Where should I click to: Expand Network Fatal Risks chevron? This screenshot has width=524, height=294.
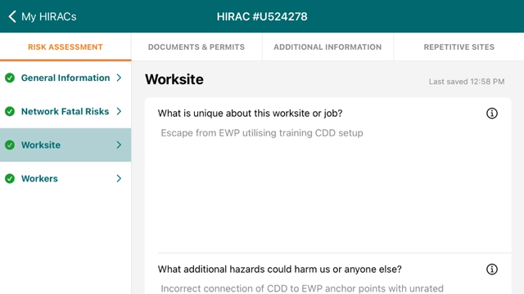click(x=119, y=111)
